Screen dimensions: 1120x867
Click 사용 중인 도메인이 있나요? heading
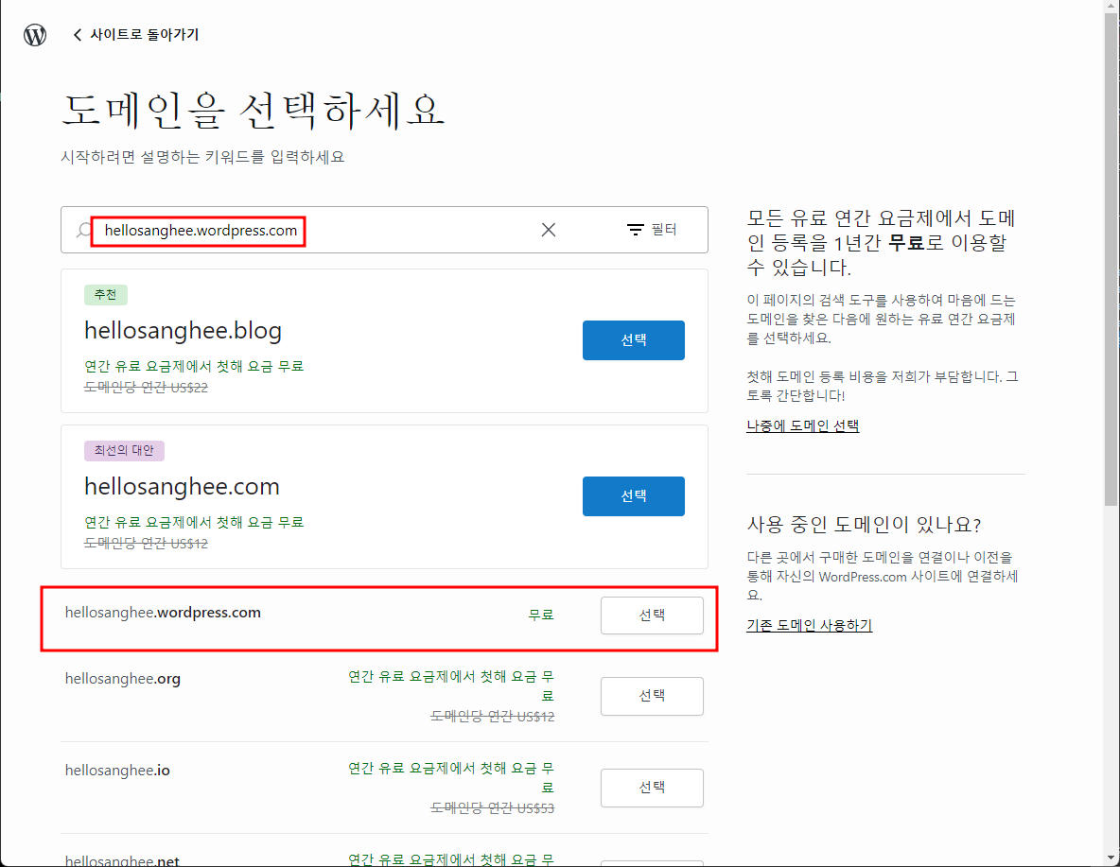[864, 525]
